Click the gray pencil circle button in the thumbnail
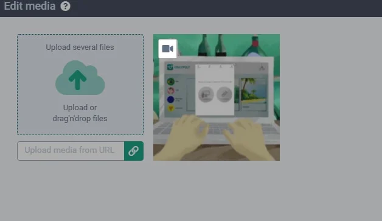The width and height of the screenshot is (382, 221). point(224,94)
